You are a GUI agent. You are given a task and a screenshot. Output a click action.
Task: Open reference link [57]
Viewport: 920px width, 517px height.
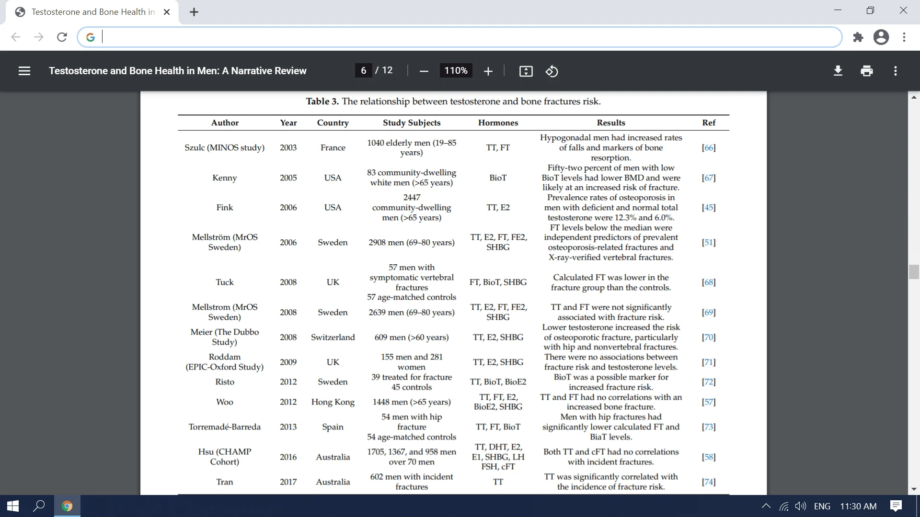point(709,402)
